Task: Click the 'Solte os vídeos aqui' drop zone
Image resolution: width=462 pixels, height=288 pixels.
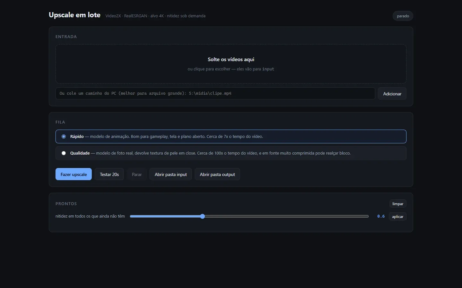Action: tap(231, 64)
